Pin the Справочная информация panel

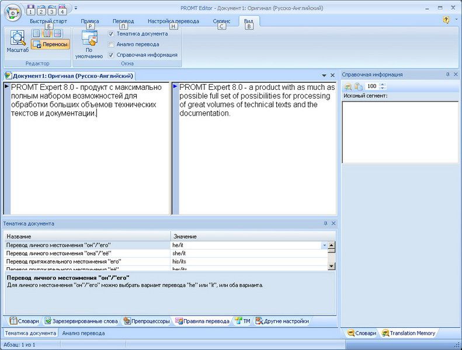tap(447, 75)
